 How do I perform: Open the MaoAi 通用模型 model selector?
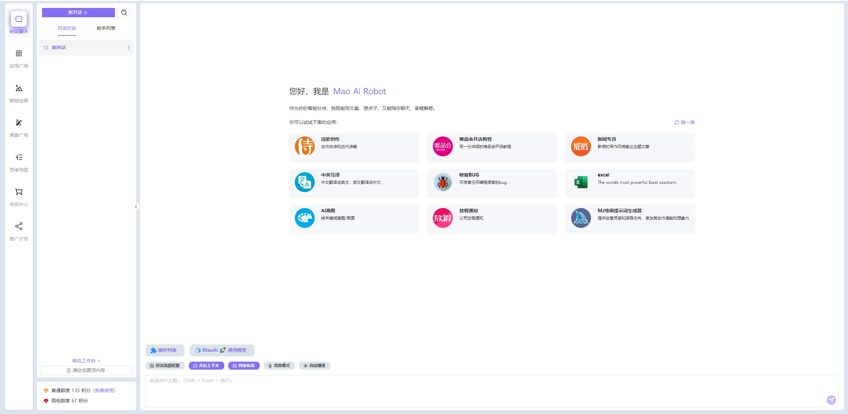(222, 350)
